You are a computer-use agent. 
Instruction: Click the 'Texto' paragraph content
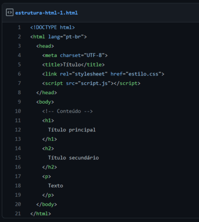(x=56, y=185)
